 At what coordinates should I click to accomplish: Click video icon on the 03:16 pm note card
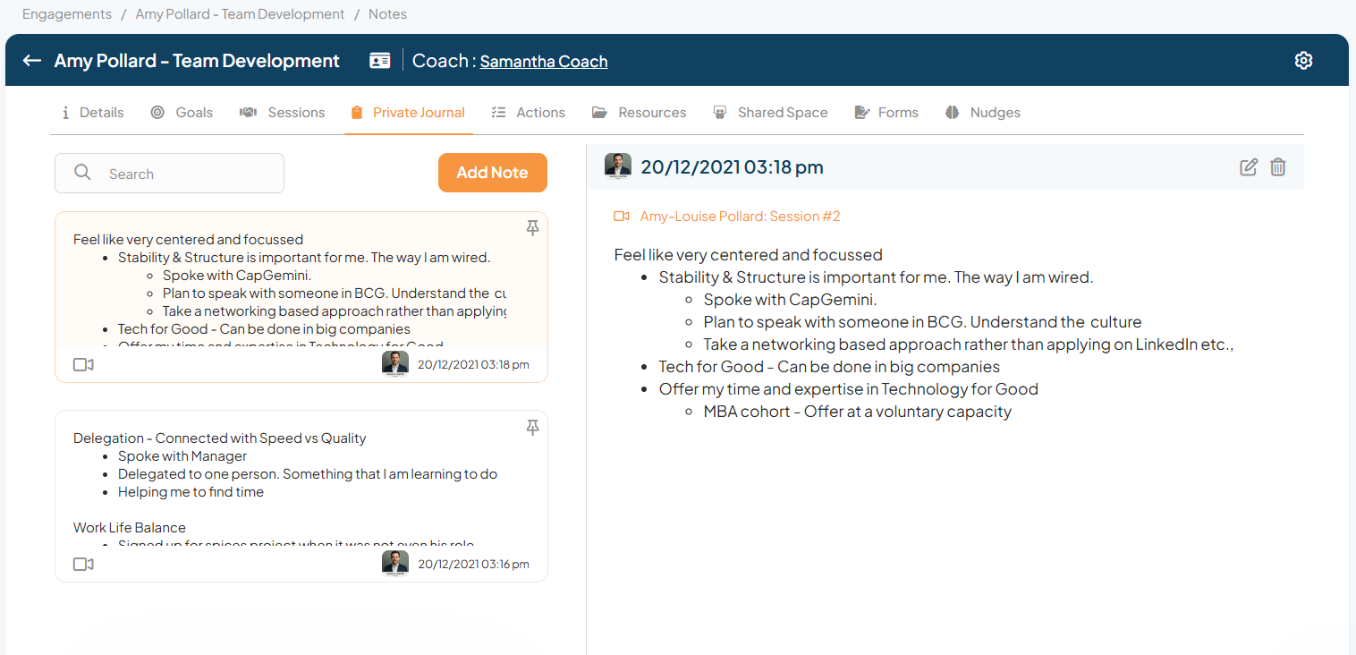(x=83, y=565)
